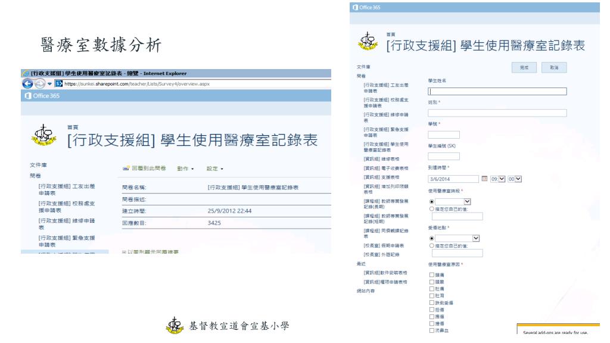Click the 回應到此問卷 link
The height and width of the screenshot is (343, 610).
coord(148,169)
